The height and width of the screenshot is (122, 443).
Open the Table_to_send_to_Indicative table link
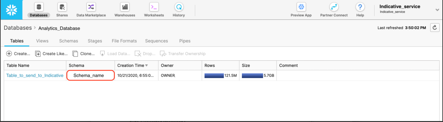click(35, 75)
